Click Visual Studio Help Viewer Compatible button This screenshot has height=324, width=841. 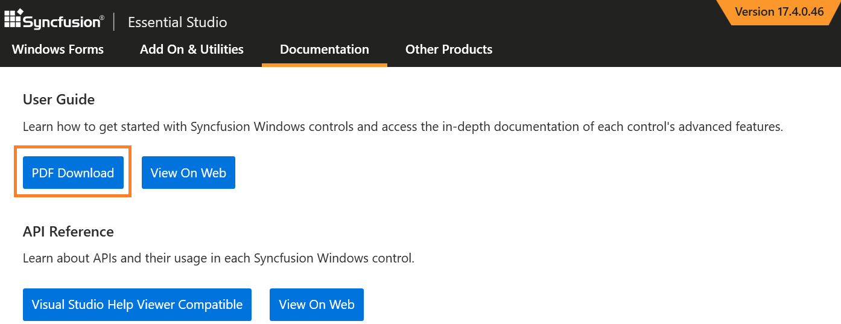coord(137,305)
